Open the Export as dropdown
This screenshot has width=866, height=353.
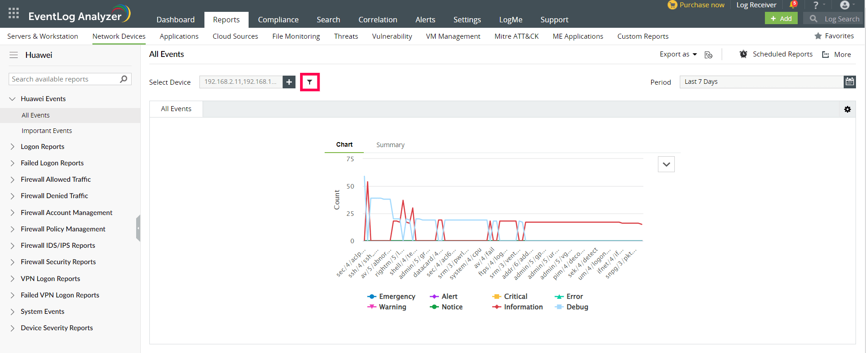tap(678, 54)
